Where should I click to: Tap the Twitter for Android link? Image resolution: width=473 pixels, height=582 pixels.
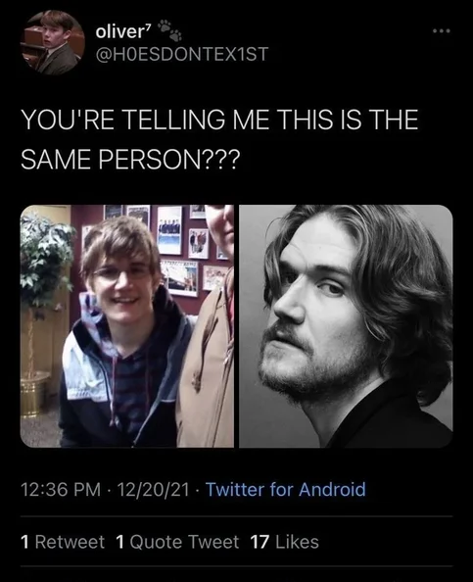click(x=286, y=489)
